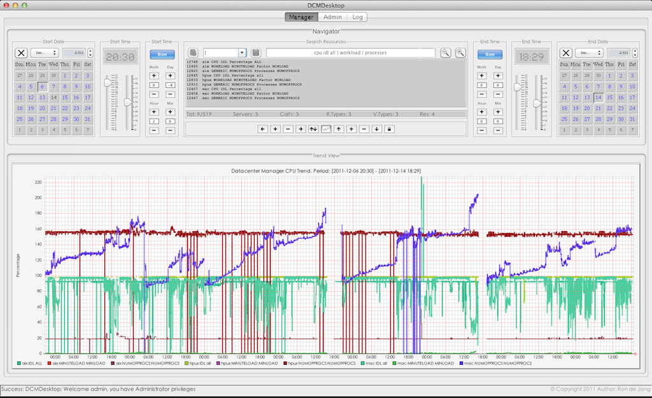
Task: Click the Start Date clear X button
Action: click(x=21, y=53)
